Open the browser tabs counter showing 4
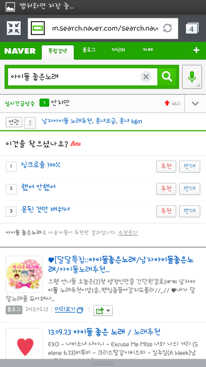206x367 pixels. pyautogui.click(x=192, y=29)
